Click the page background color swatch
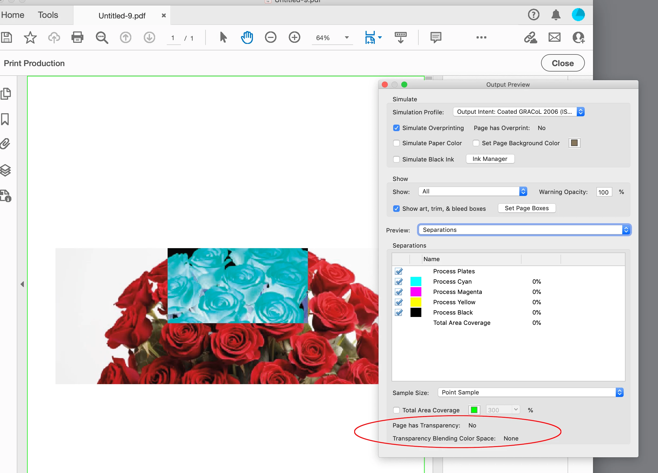This screenshot has height=473, width=658. point(574,143)
